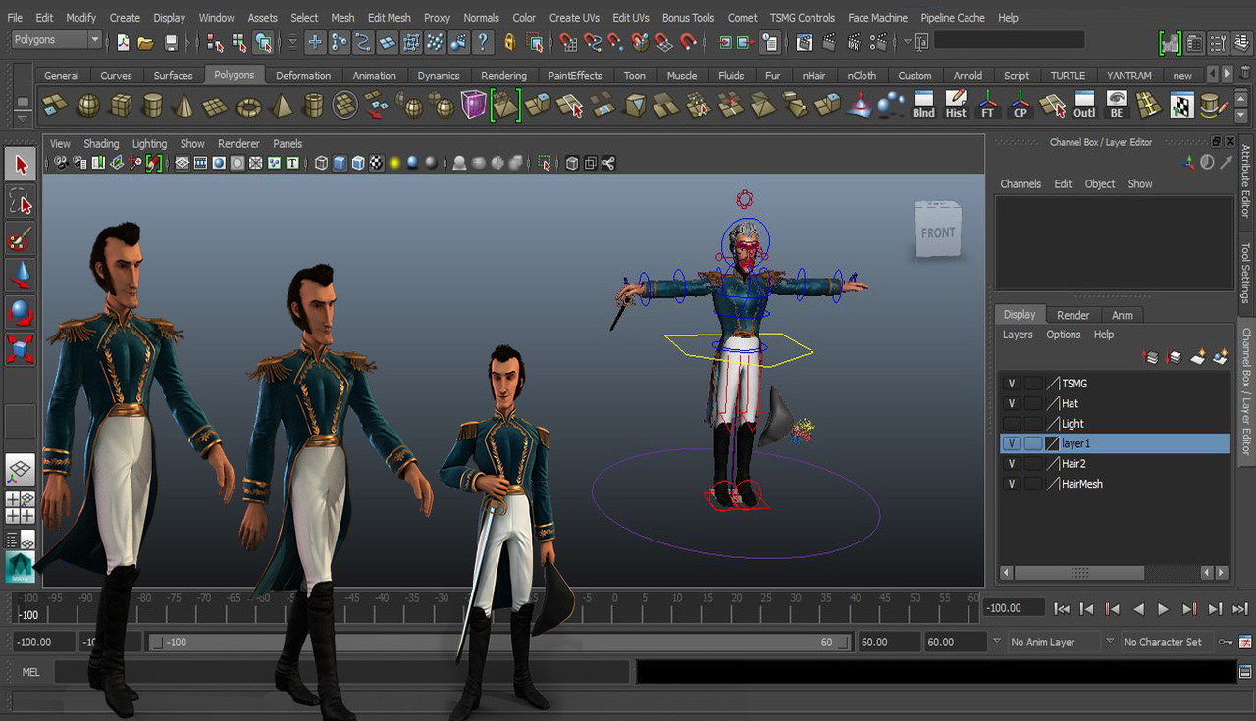The width and height of the screenshot is (1256, 721).
Task: Enable visibility for the Light layer
Action: [1012, 424]
